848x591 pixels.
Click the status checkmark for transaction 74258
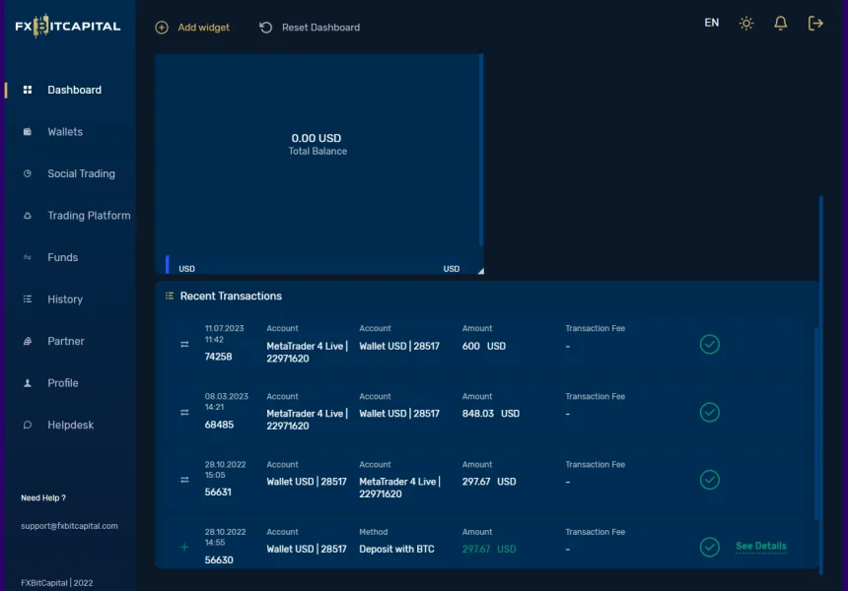point(709,344)
